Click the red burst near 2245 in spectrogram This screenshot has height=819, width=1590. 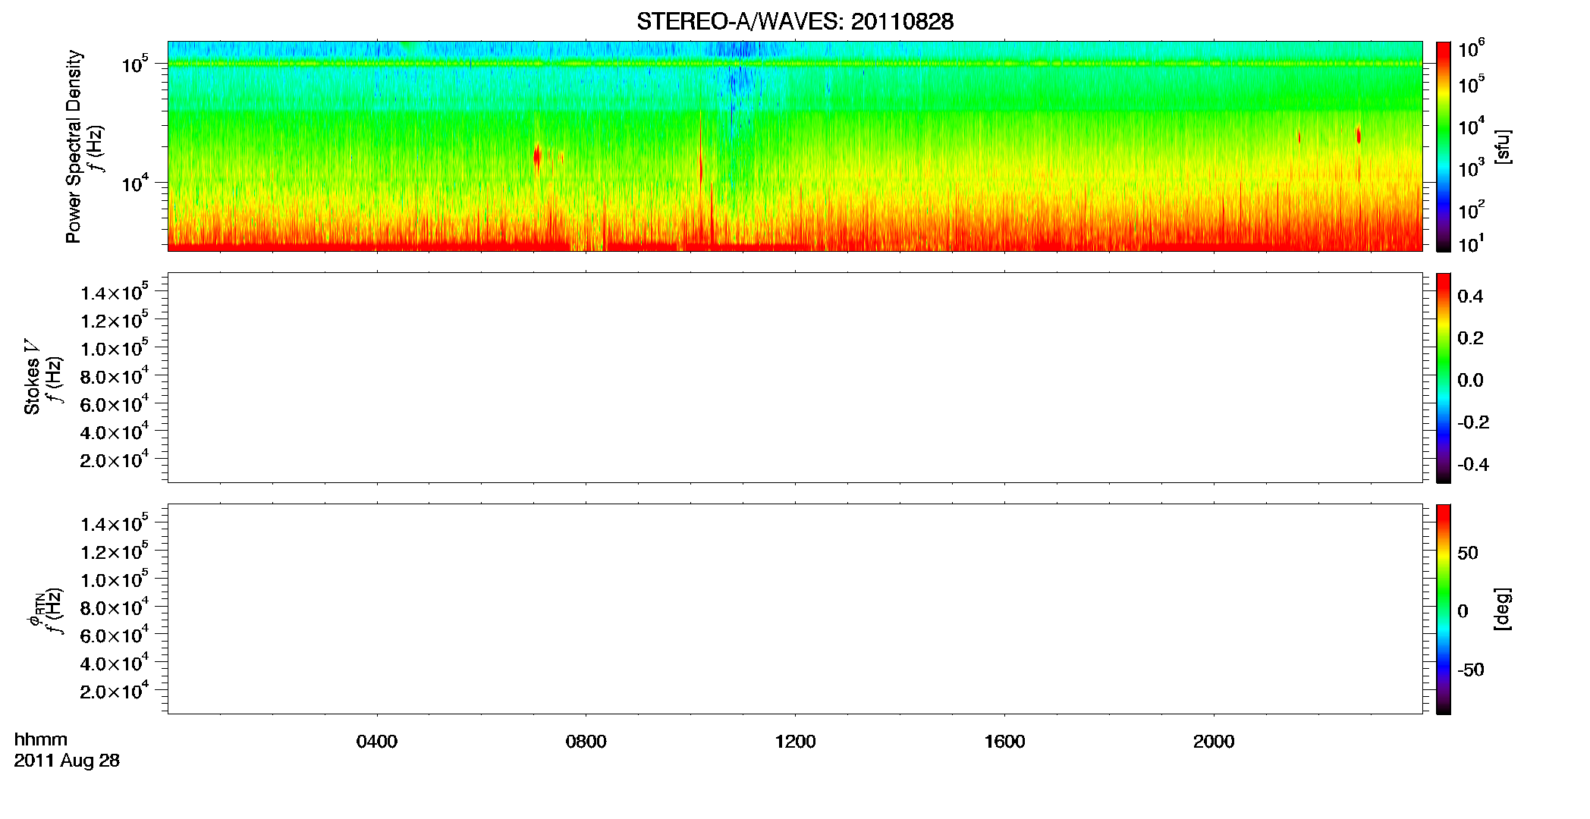(1359, 136)
